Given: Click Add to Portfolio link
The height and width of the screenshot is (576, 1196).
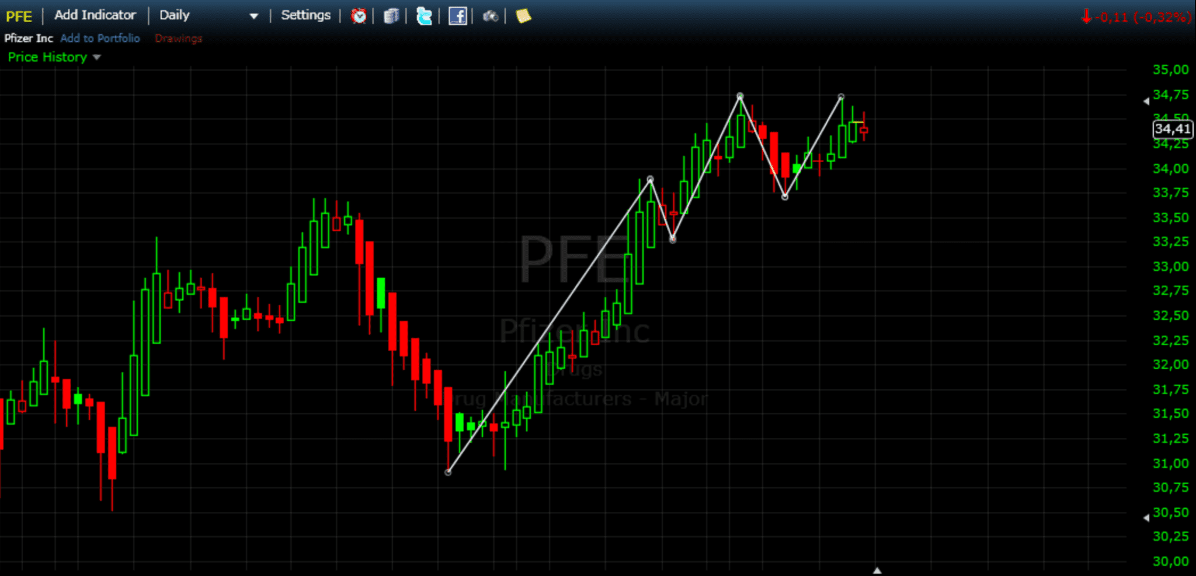Looking at the screenshot, I should point(100,38).
